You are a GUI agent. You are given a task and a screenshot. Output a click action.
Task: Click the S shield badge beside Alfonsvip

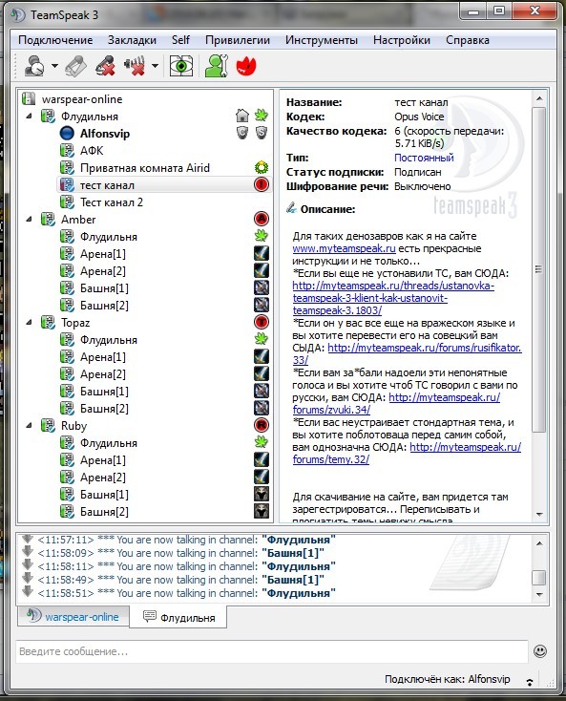262,133
